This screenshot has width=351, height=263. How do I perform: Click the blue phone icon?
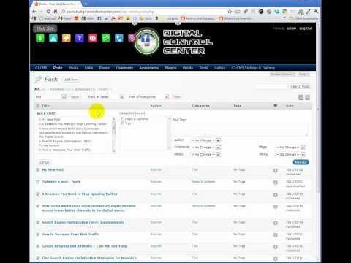click(x=119, y=38)
